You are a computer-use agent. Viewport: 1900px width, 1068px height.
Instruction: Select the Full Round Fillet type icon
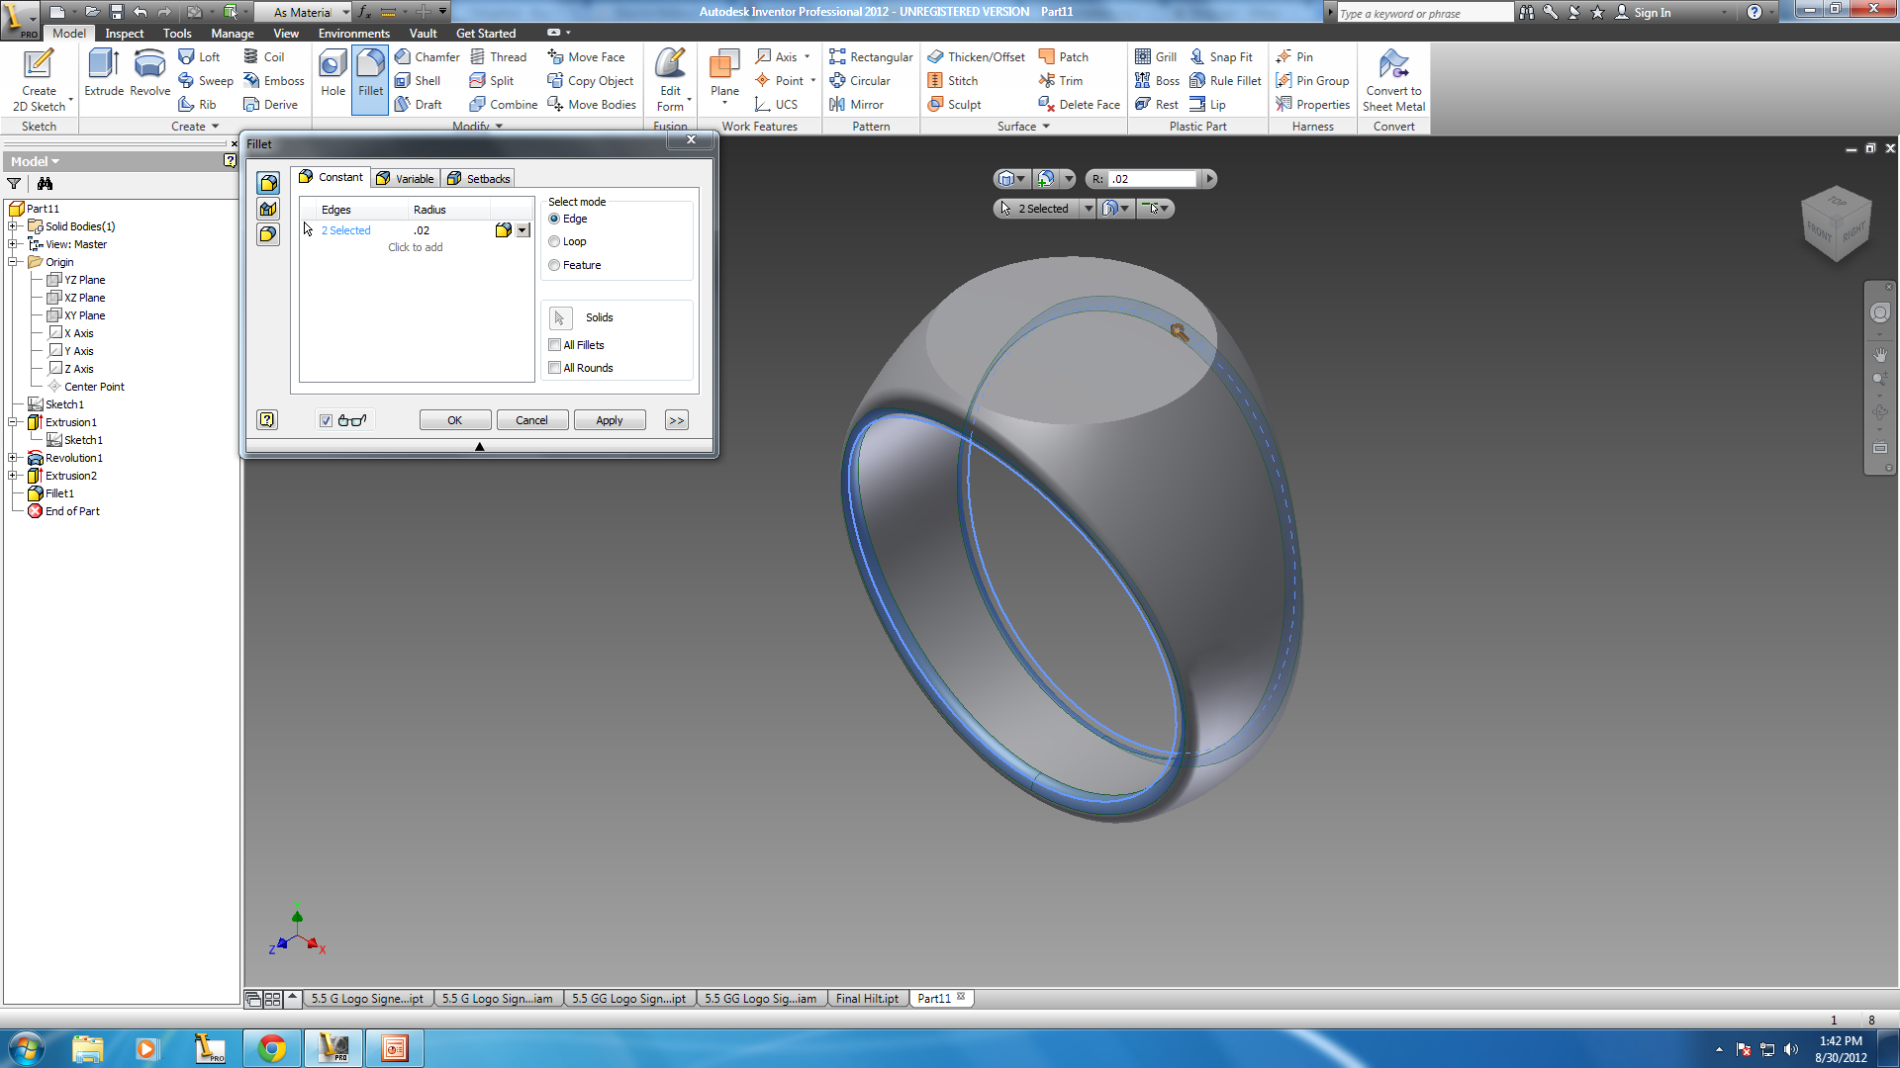click(268, 234)
